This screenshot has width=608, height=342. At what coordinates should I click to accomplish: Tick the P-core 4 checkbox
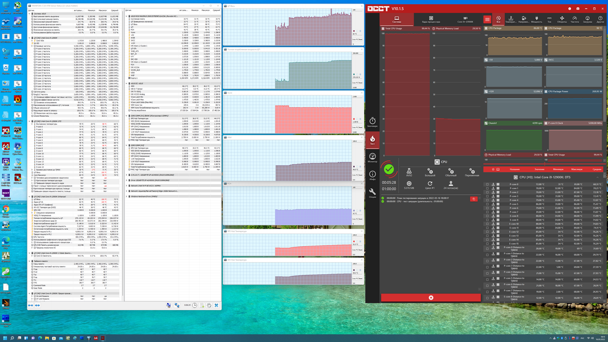pyautogui.click(x=488, y=200)
